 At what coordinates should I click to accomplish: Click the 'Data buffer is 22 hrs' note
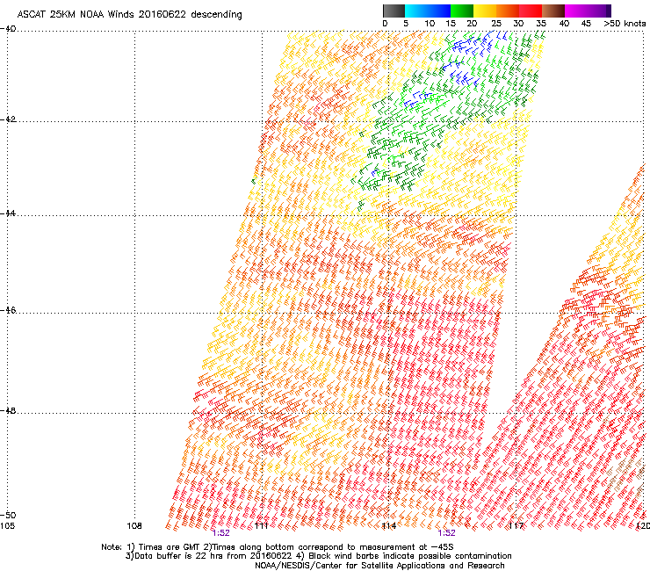[x=318, y=556]
